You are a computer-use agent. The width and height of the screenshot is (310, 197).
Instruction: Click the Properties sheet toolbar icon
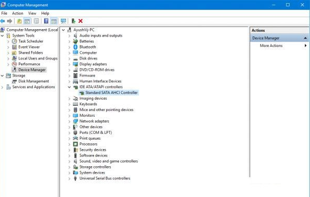pos(36,21)
